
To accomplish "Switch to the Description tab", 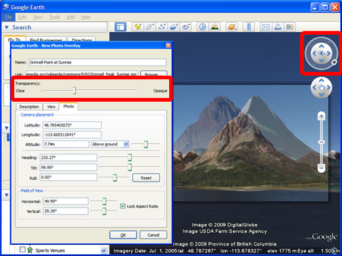I will pos(29,107).
